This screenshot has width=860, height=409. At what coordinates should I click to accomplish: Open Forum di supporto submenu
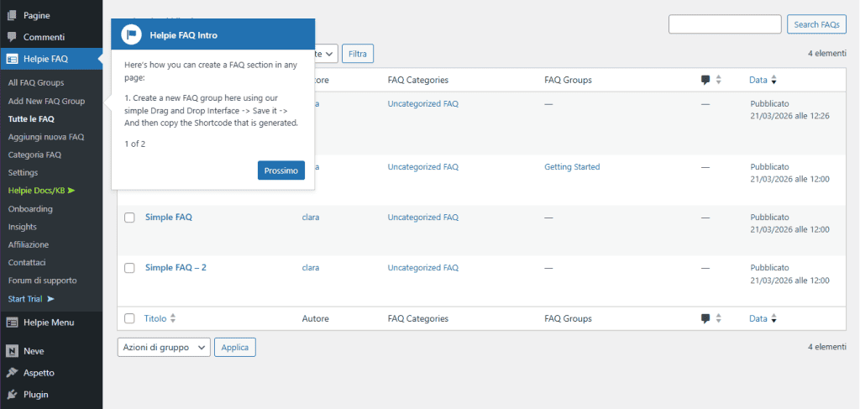pyautogui.click(x=42, y=281)
